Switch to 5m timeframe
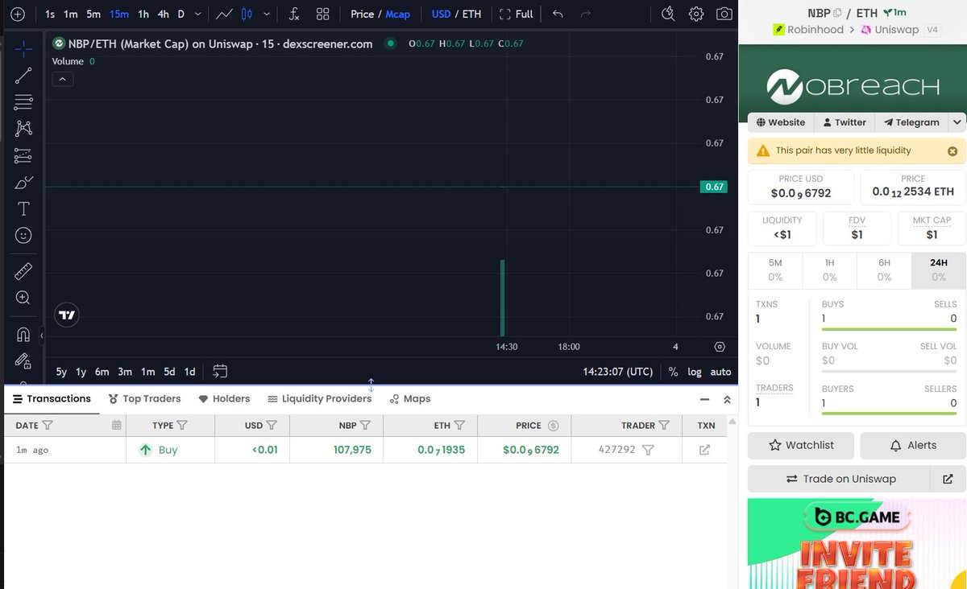This screenshot has height=589, width=967. [93, 14]
